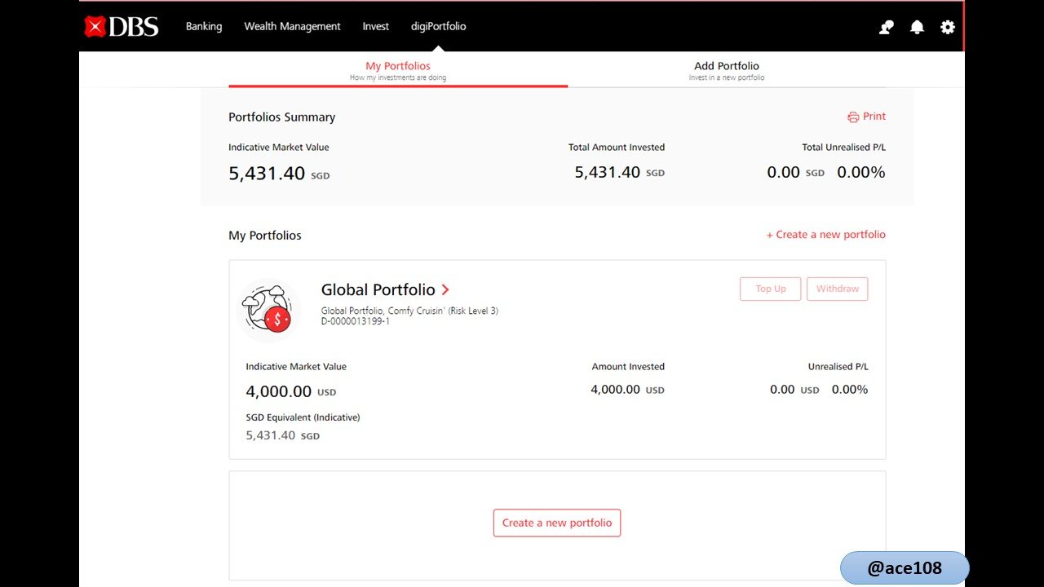Click the Withdraw button

click(x=838, y=289)
